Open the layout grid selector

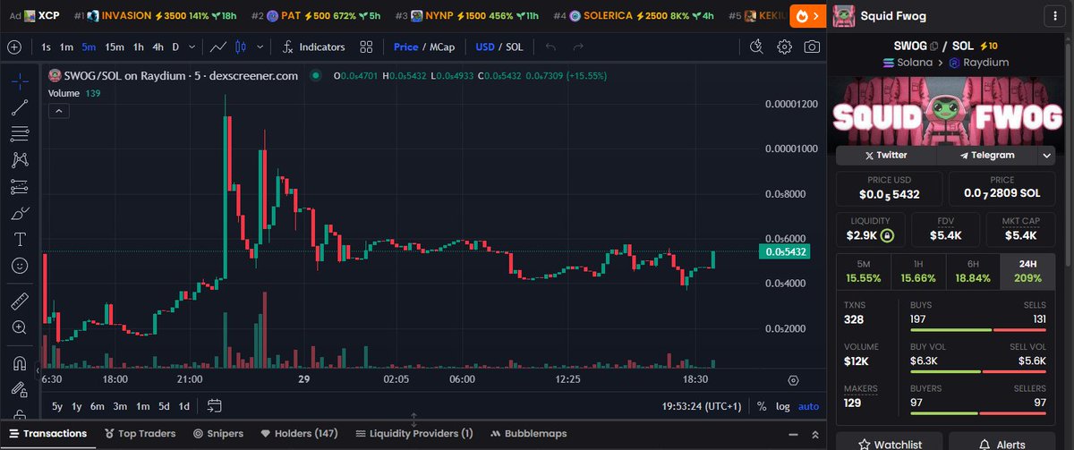pyautogui.click(x=366, y=47)
